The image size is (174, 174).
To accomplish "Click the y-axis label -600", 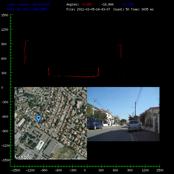I will tap(5, 117).
